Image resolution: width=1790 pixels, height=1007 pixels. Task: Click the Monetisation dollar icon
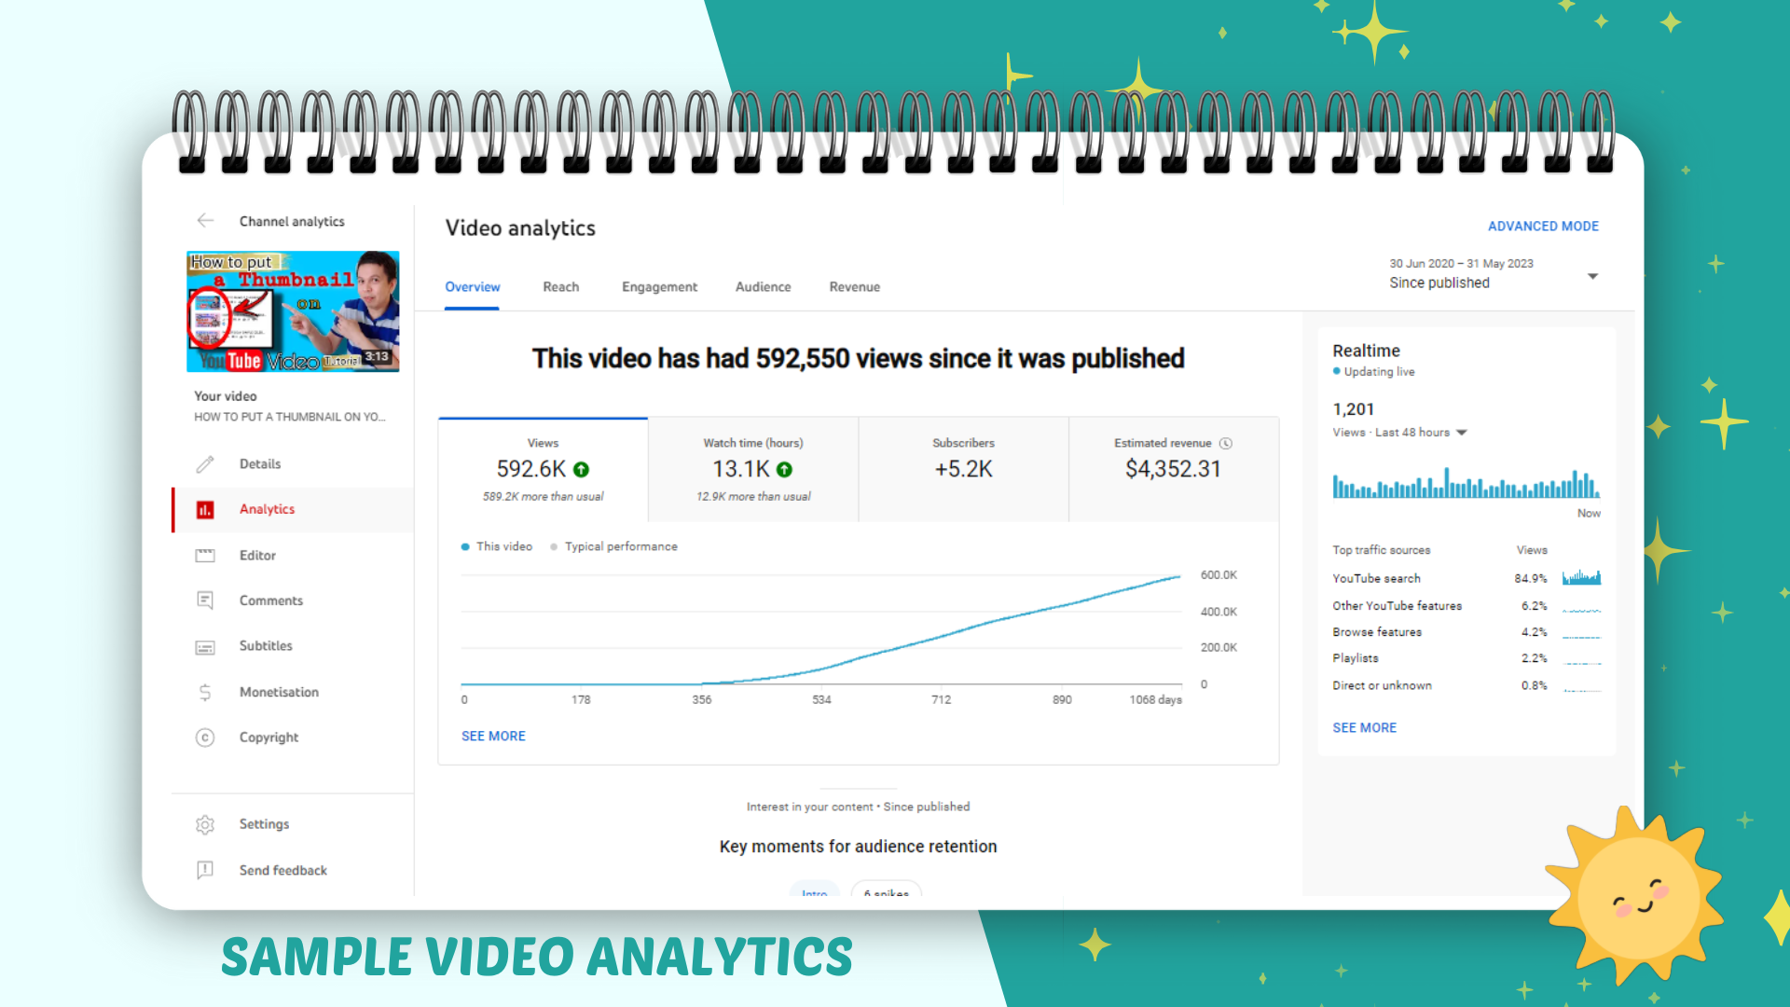(x=205, y=692)
